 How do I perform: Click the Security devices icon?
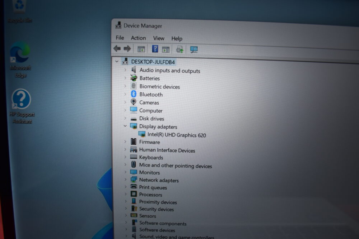(x=134, y=209)
